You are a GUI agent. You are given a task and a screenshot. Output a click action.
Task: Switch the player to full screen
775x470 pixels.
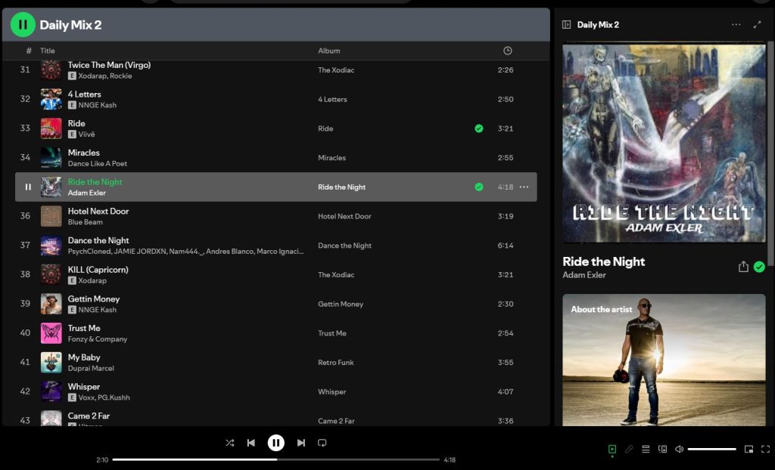(766, 450)
